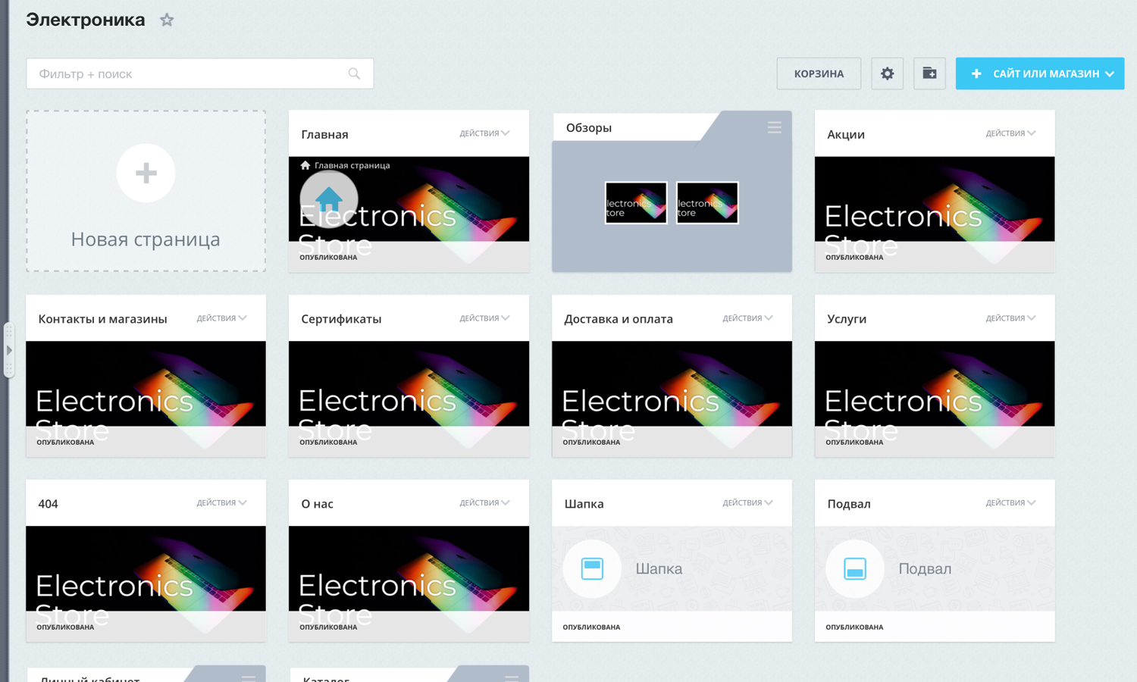Viewport: 1137px width, 682px height.
Task: Open Действия dropdown for Сертификаты
Action: point(484,318)
